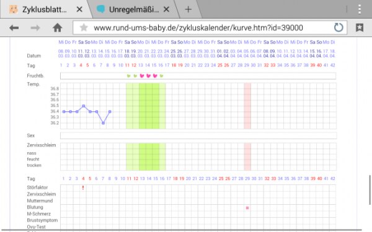Click the 'Sex' row label
Screen dimensions: 372x232
coord(30,135)
